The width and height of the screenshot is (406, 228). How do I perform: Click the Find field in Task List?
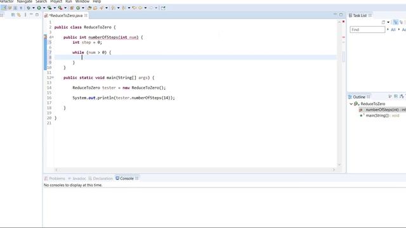click(x=367, y=30)
